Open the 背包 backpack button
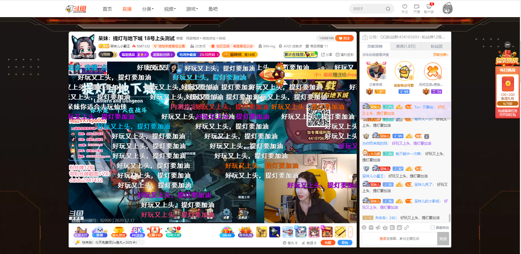Screen dimensions: 521x254 345,243
